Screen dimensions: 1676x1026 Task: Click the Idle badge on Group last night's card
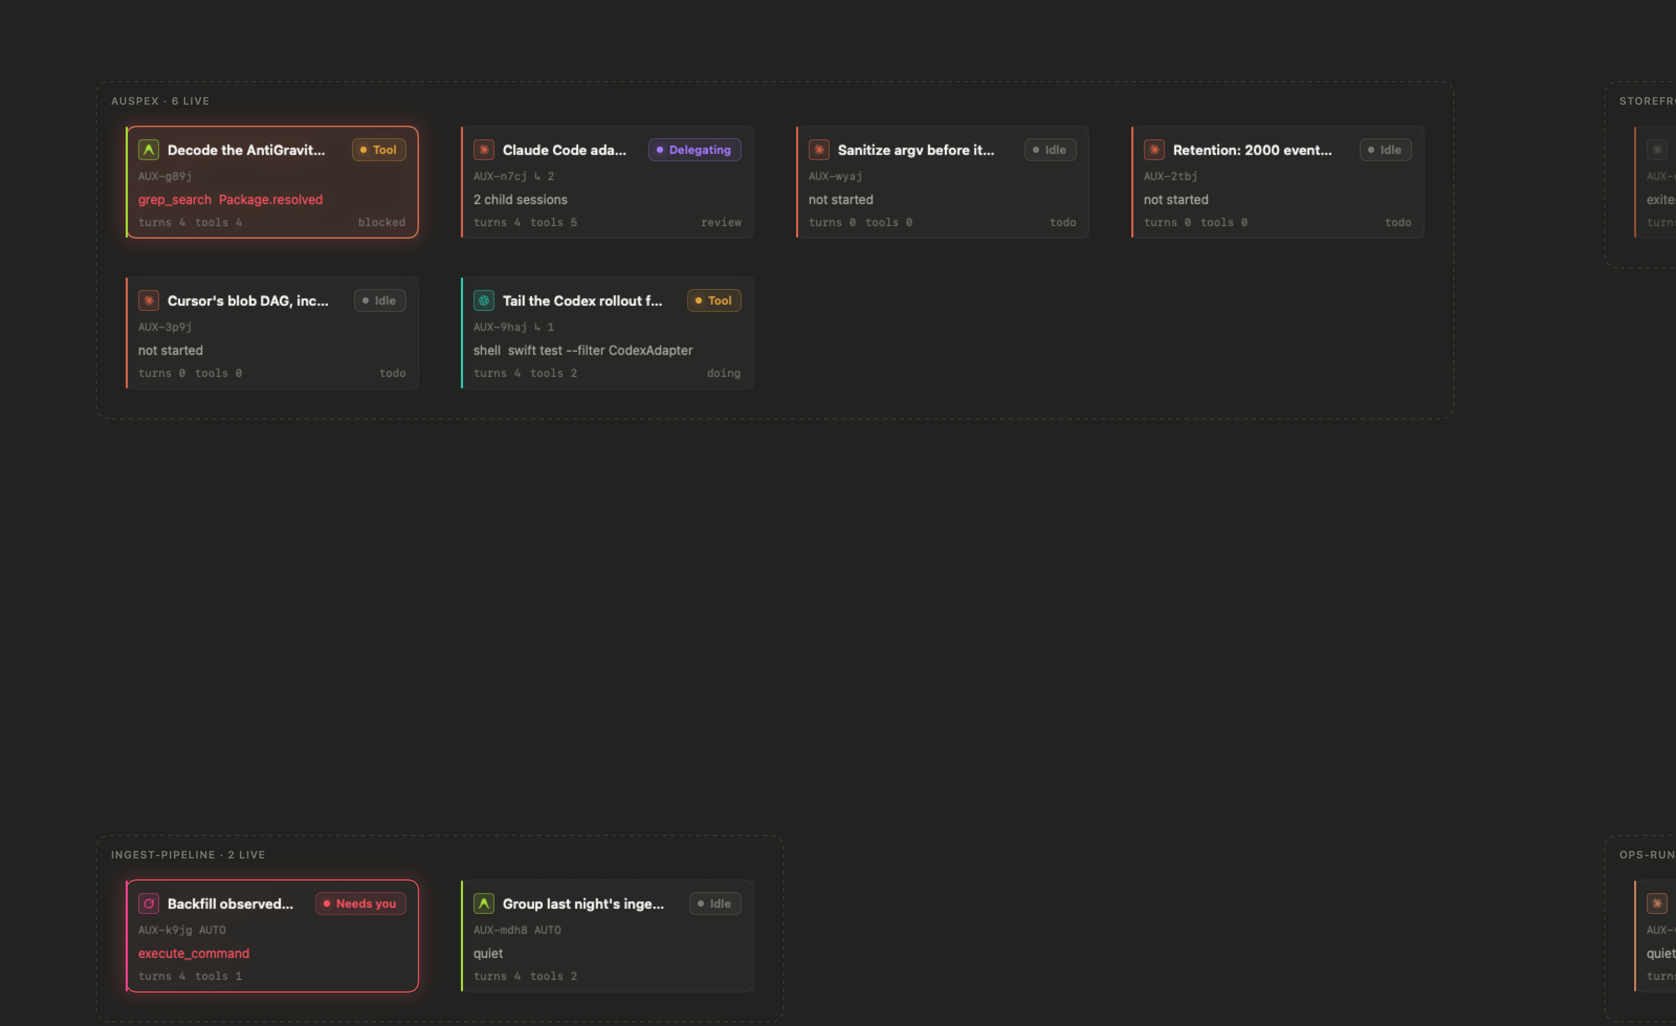click(715, 904)
